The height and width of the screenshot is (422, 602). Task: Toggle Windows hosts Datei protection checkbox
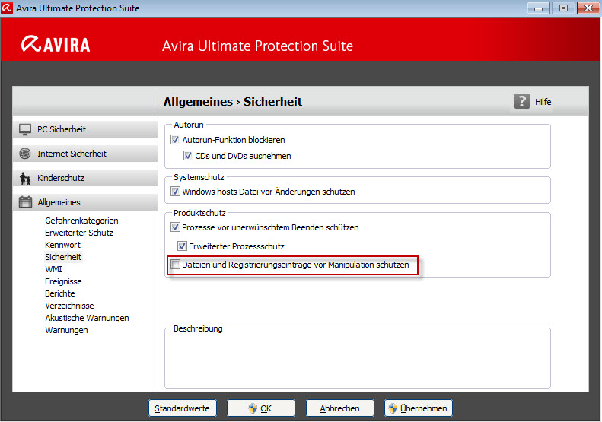(x=176, y=192)
